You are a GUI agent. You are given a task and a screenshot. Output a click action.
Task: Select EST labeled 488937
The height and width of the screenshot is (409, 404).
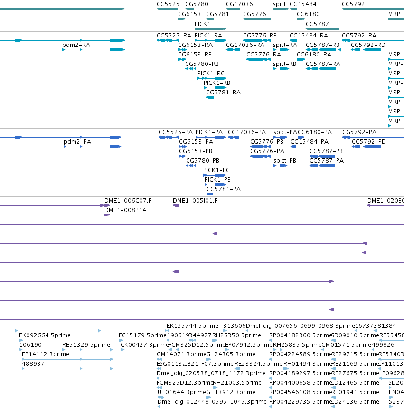click(x=33, y=363)
